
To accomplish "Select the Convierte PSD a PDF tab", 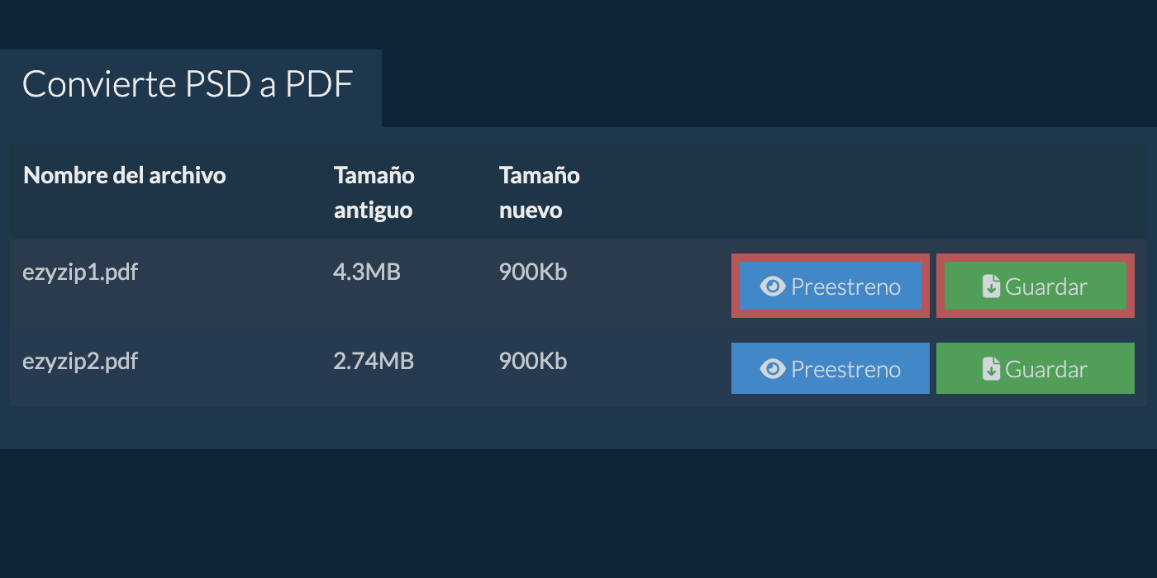I will click(x=188, y=86).
